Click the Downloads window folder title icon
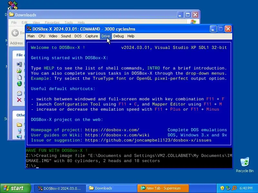 click(12, 14)
